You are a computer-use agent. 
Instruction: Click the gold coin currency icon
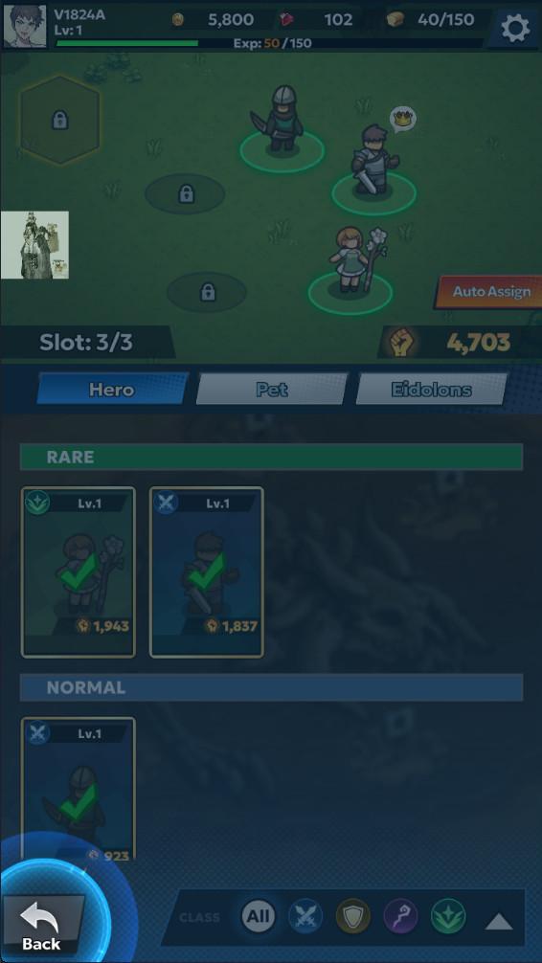point(177,20)
